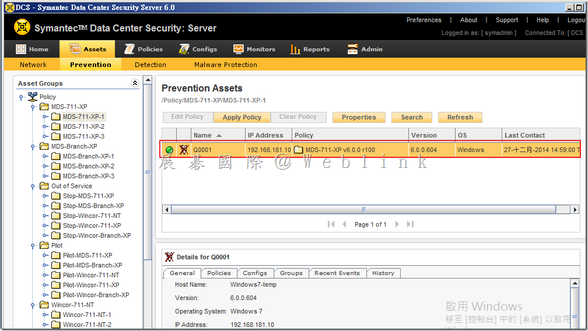
Task: Click the Refresh button
Action: coord(460,117)
